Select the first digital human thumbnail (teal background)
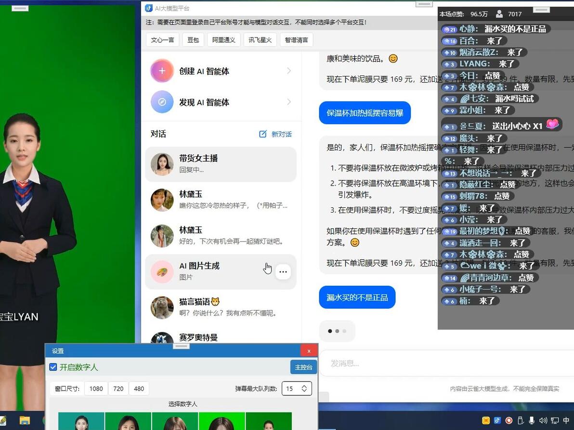This screenshot has height=430, width=574. pyautogui.click(x=81, y=421)
